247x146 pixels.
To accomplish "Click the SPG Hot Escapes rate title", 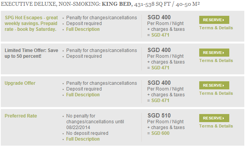I will click(31, 23).
